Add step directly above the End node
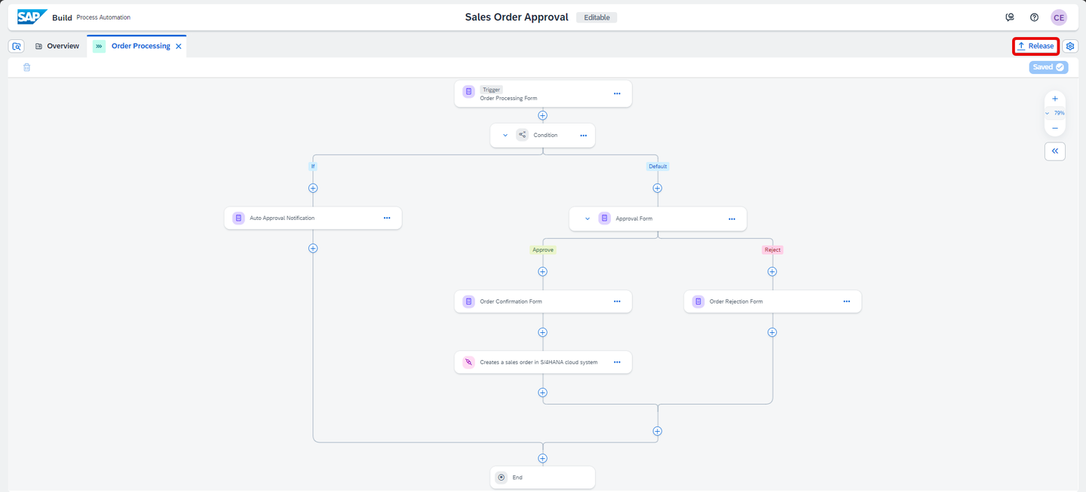The height and width of the screenshot is (492, 1086). 542,458
